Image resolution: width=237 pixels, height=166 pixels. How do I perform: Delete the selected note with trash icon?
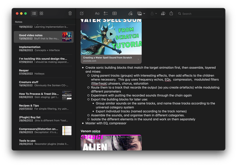click(70, 13)
